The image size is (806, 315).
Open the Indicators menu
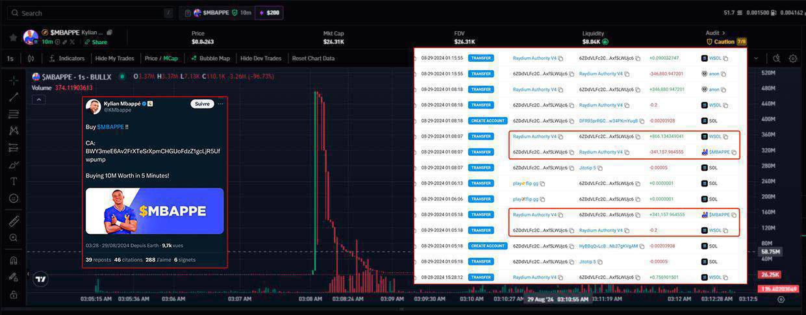[x=66, y=58]
